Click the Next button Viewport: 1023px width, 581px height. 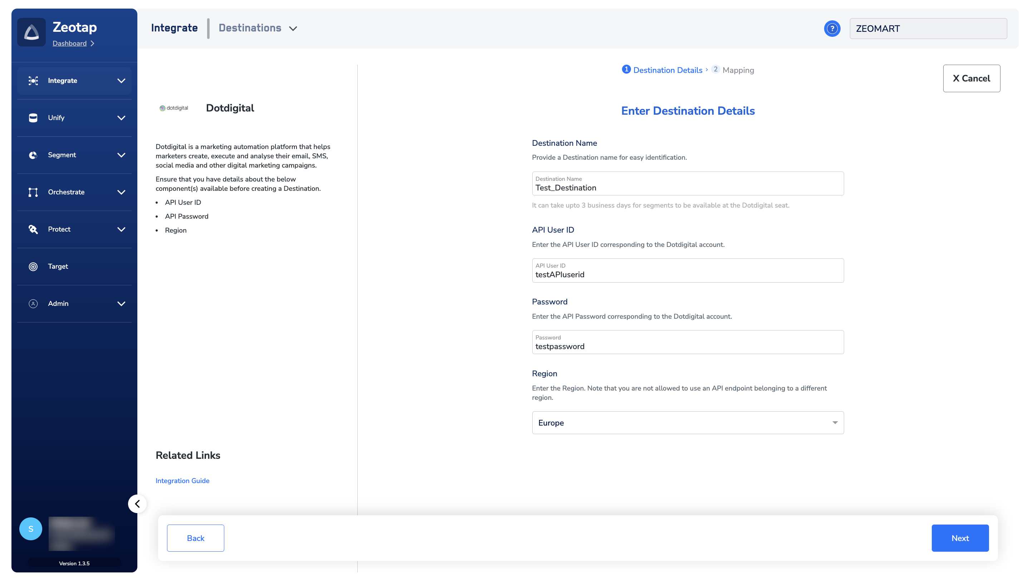[959, 538]
